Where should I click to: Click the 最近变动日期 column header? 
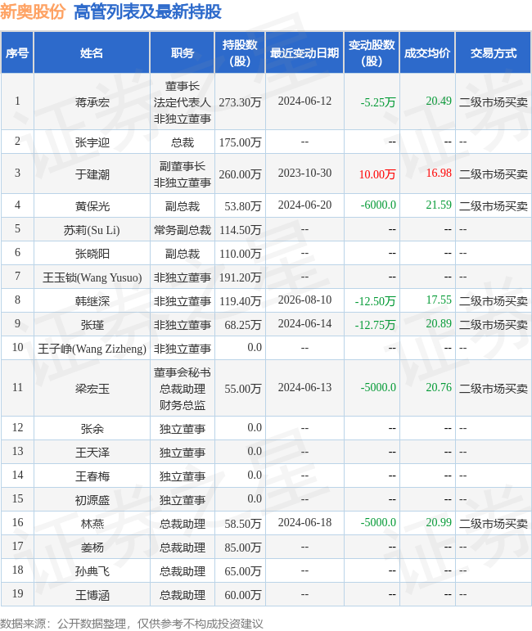point(304,52)
